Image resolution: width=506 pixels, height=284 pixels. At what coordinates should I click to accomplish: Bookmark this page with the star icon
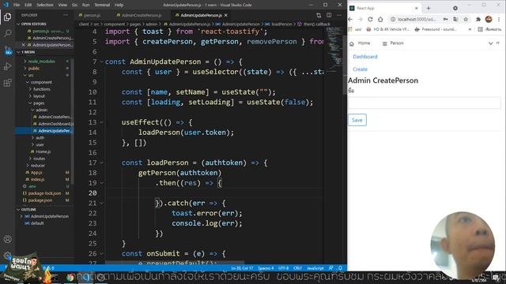pyautogui.click(x=466, y=19)
